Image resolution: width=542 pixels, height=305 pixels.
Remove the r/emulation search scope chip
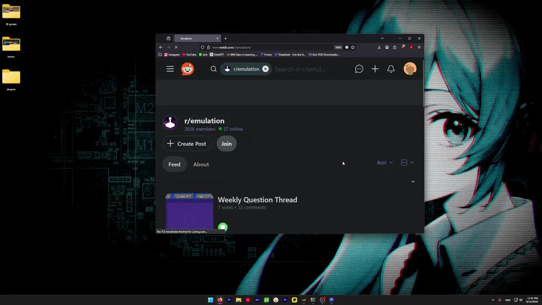click(x=265, y=69)
